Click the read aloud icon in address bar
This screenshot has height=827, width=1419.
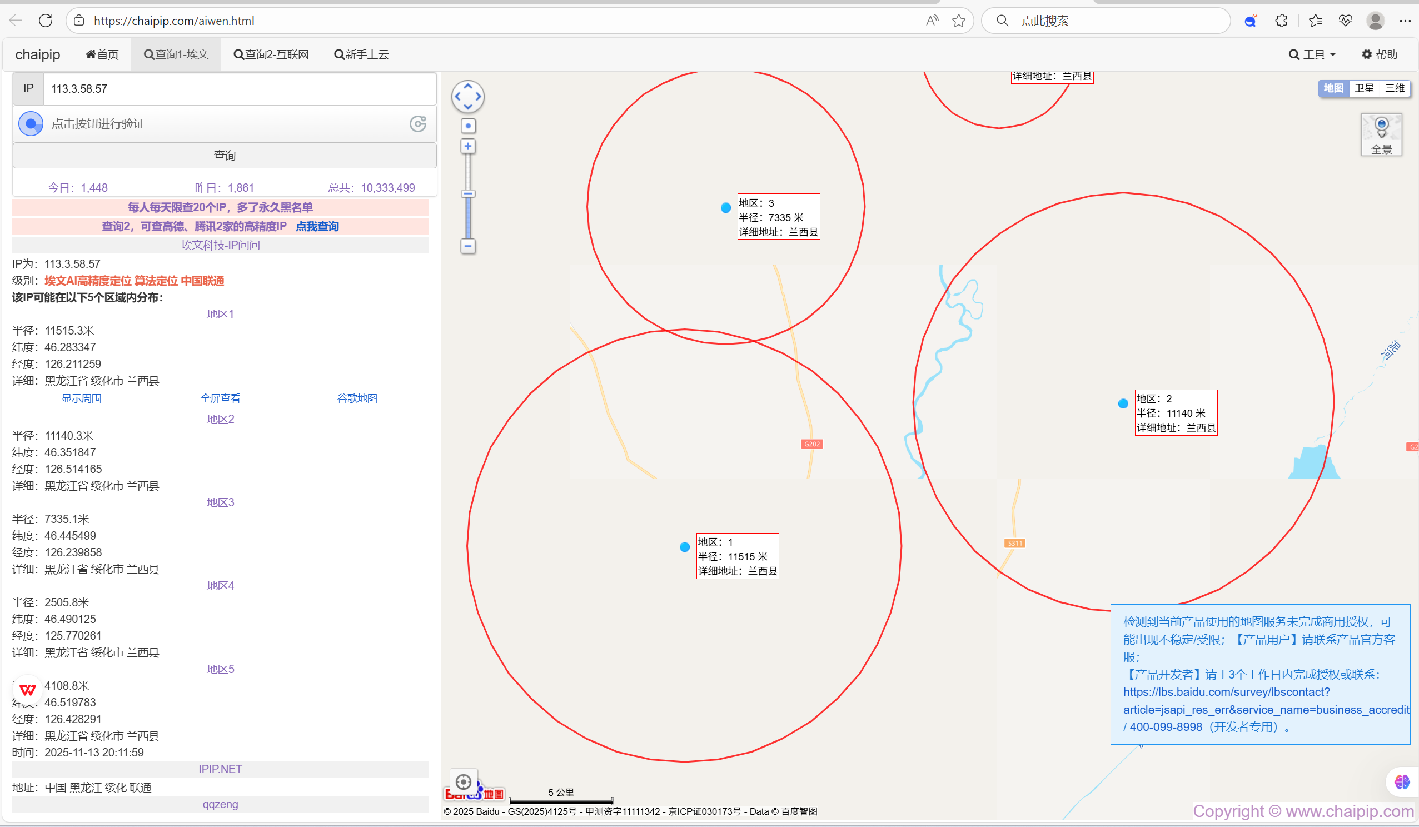[x=932, y=21]
